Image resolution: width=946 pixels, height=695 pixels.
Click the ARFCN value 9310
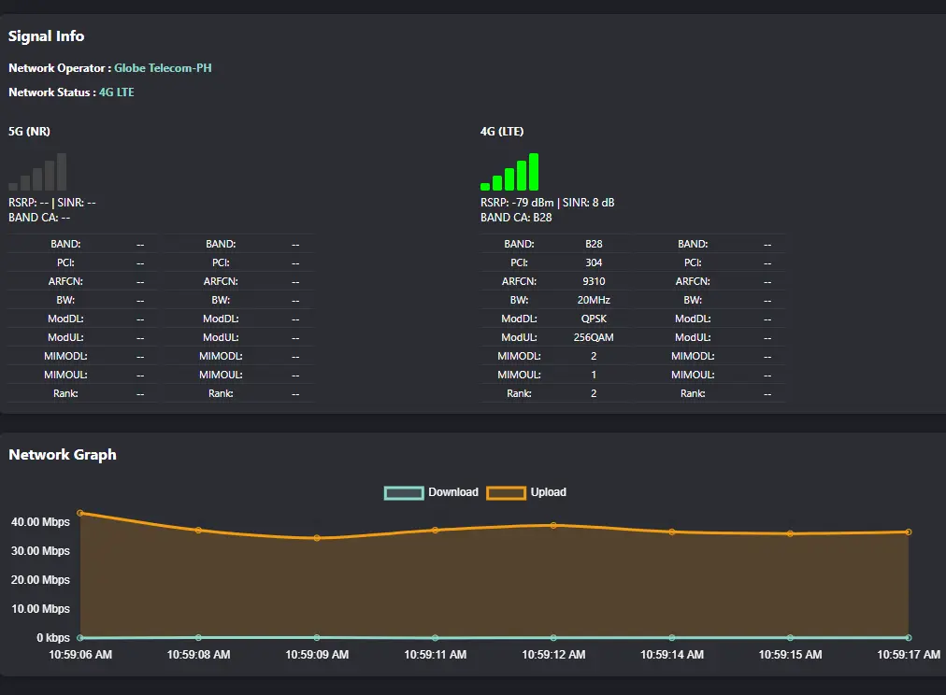[x=594, y=281]
